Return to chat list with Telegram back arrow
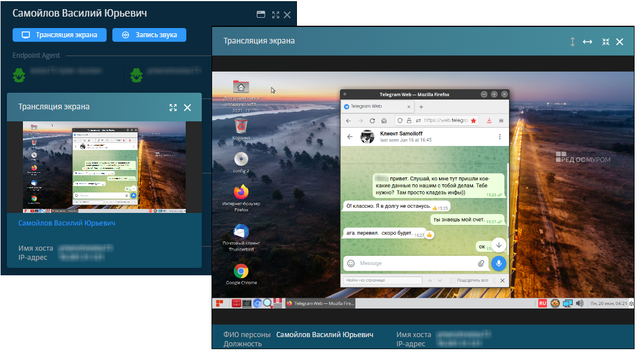Screen dimensions: 638x352 350,137
